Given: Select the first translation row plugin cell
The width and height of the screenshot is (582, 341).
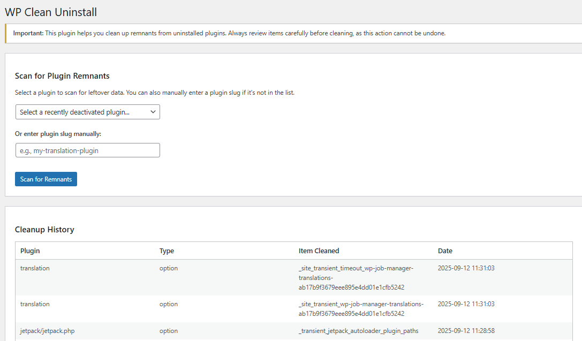Looking at the screenshot, I should click(35, 268).
